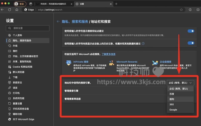The image size is (201, 126).
Task: Open 个人资料 settings section
Action: click(28, 35)
